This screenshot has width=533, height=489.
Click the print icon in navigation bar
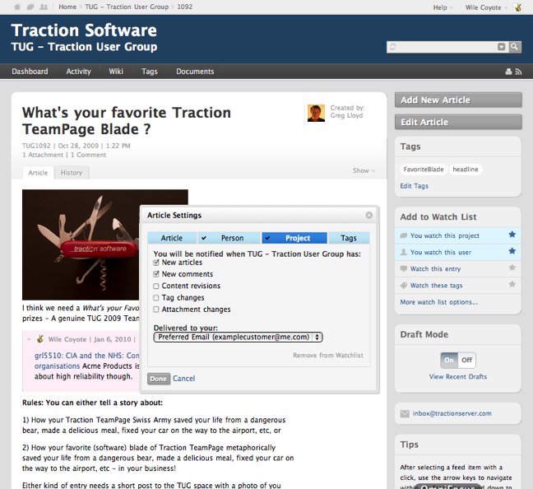pyautogui.click(x=508, y=72)
